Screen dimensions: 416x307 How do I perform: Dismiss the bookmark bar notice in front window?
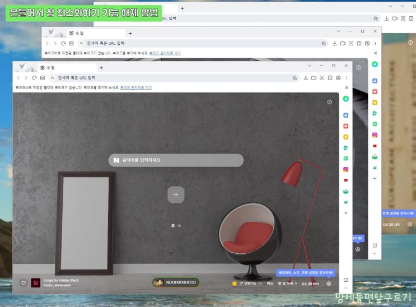tap(347, 87)
